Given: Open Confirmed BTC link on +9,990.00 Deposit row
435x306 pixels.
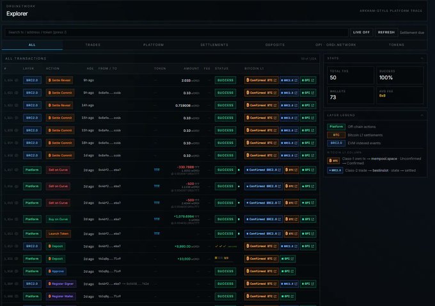Looking at the screenshot, I should pos(262,246).
